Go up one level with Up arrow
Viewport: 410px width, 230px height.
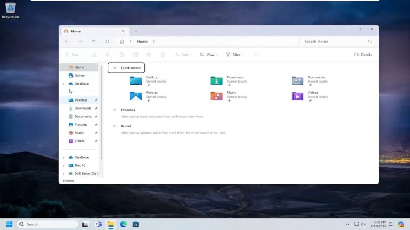(x=94, y=42)
